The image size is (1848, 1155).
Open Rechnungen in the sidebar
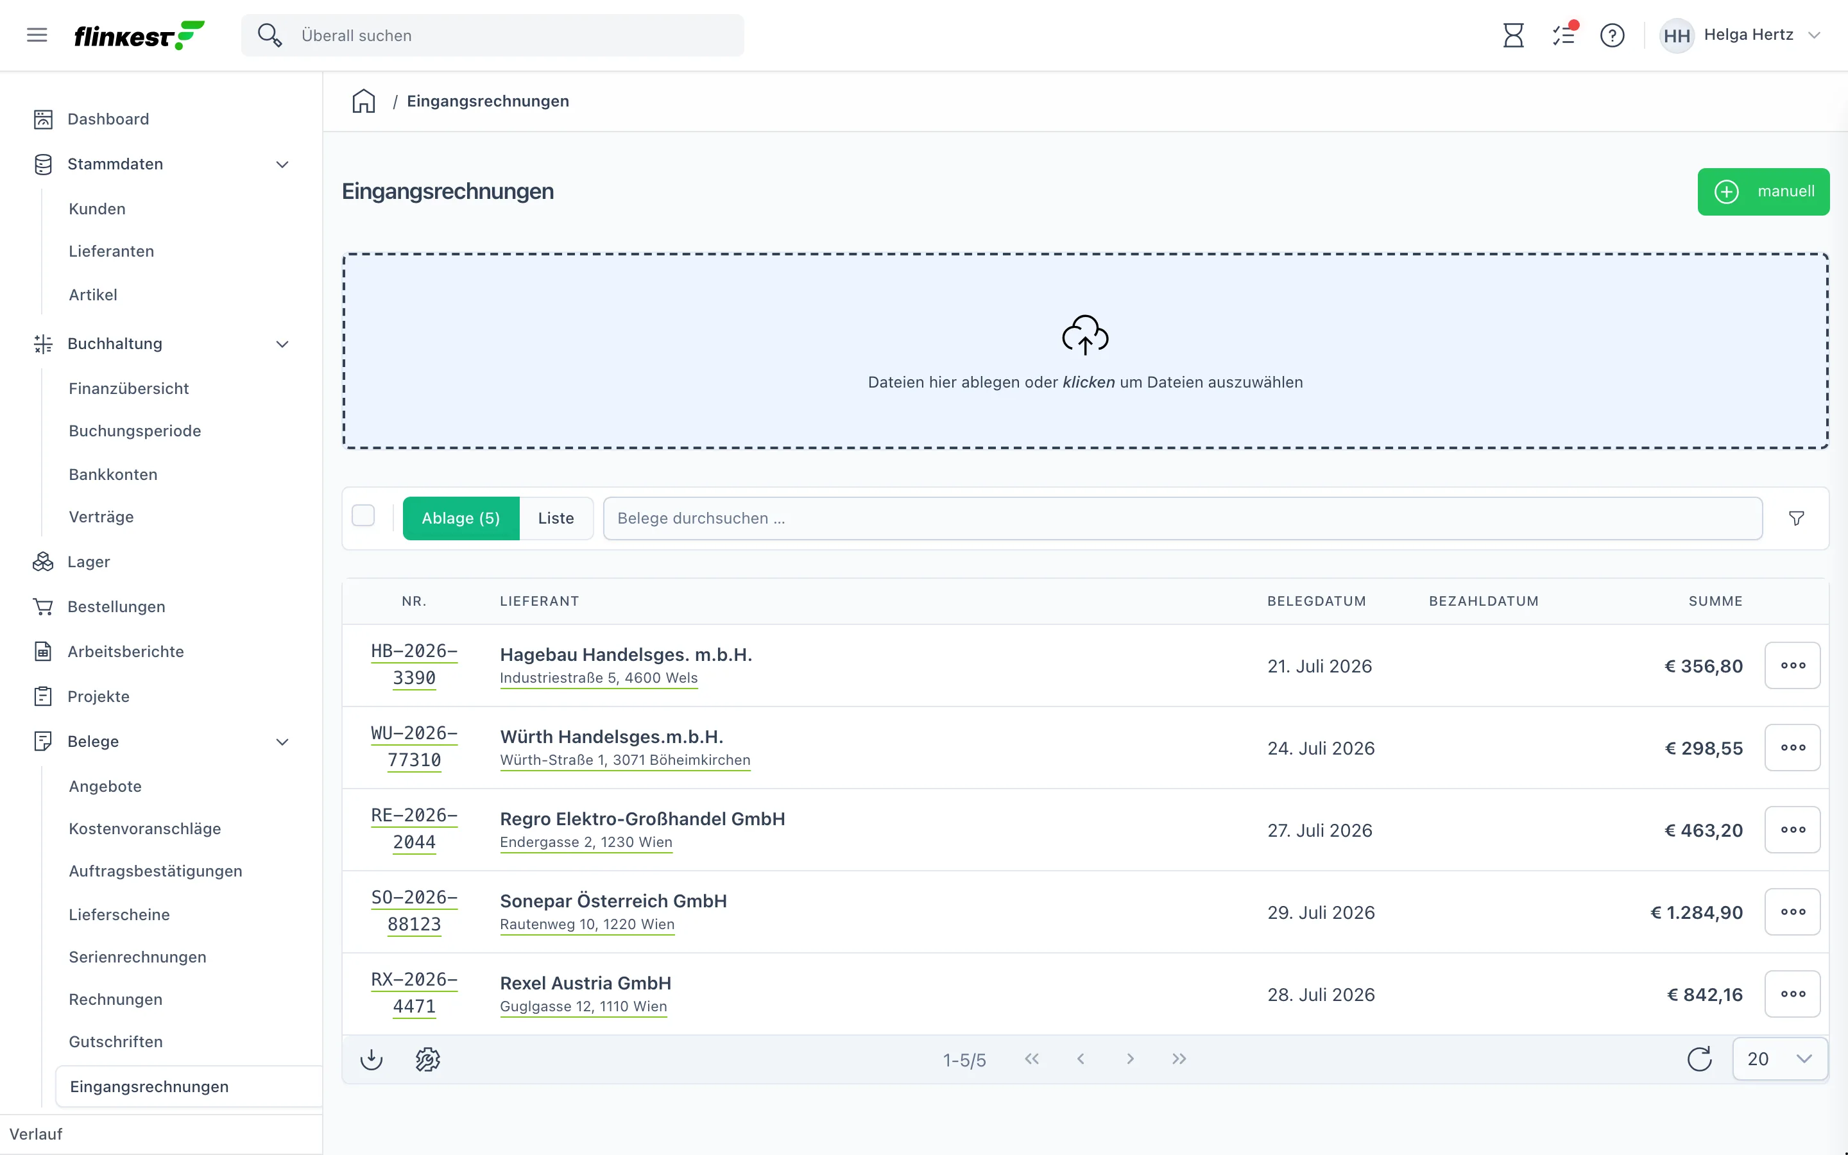click(116, 1000)
